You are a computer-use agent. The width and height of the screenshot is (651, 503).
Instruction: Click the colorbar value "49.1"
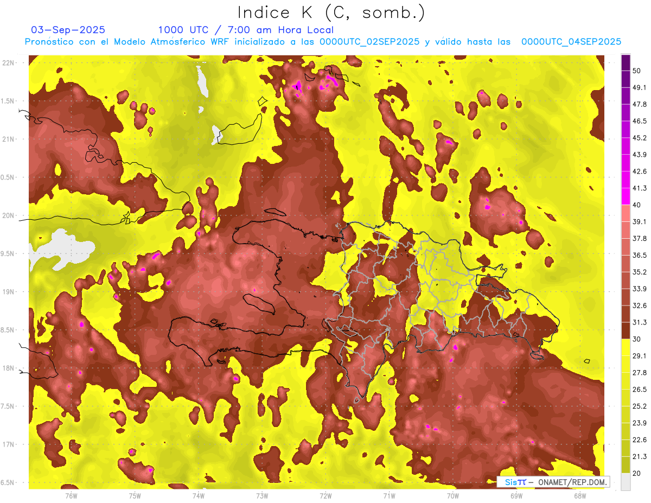(640, 87)
